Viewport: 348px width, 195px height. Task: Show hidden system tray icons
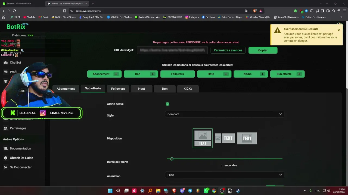click(x=304, y=191)
